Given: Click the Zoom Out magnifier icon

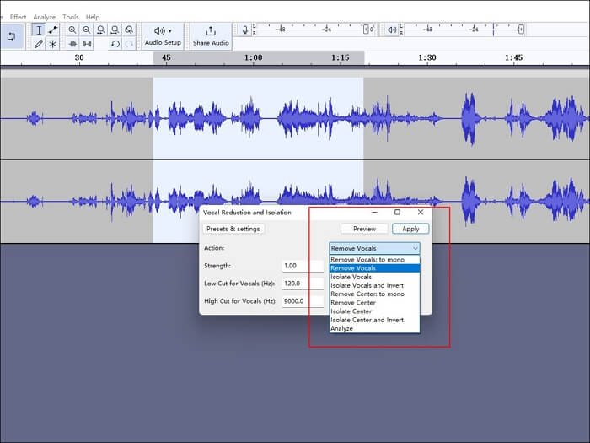Looking at the screenshot, I should [87, 30].
